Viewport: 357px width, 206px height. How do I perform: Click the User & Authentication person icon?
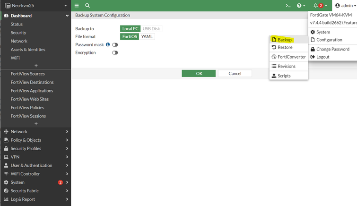6,165
